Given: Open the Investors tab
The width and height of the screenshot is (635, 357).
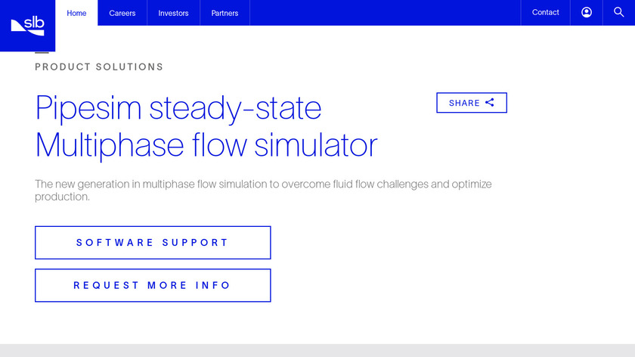Looking at the screenshot, I should [x=173, y=13].
